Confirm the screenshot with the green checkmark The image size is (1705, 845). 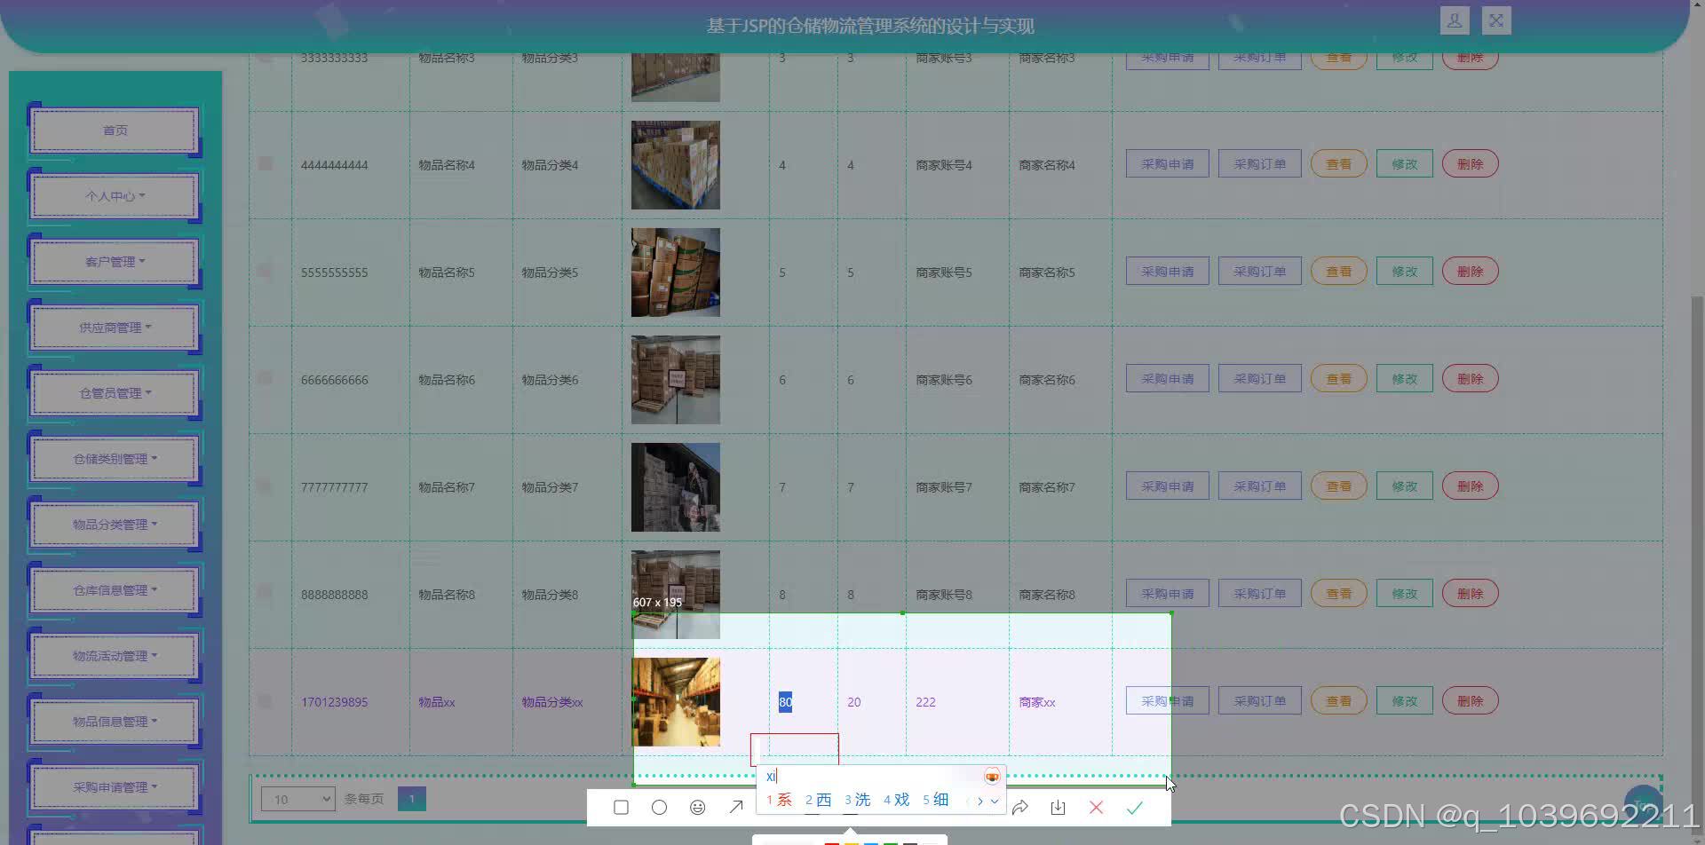coord(1134,808)
